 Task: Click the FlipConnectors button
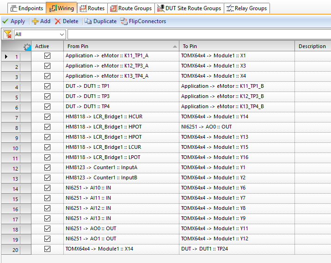(x=143, y=21)
